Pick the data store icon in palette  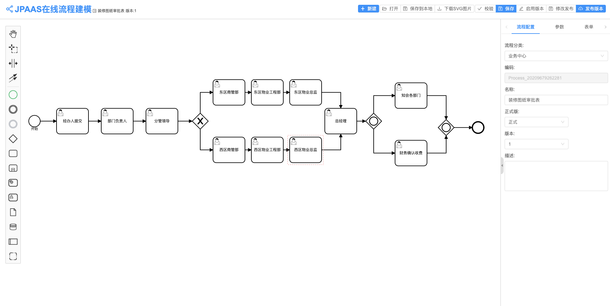click(13, 227)
